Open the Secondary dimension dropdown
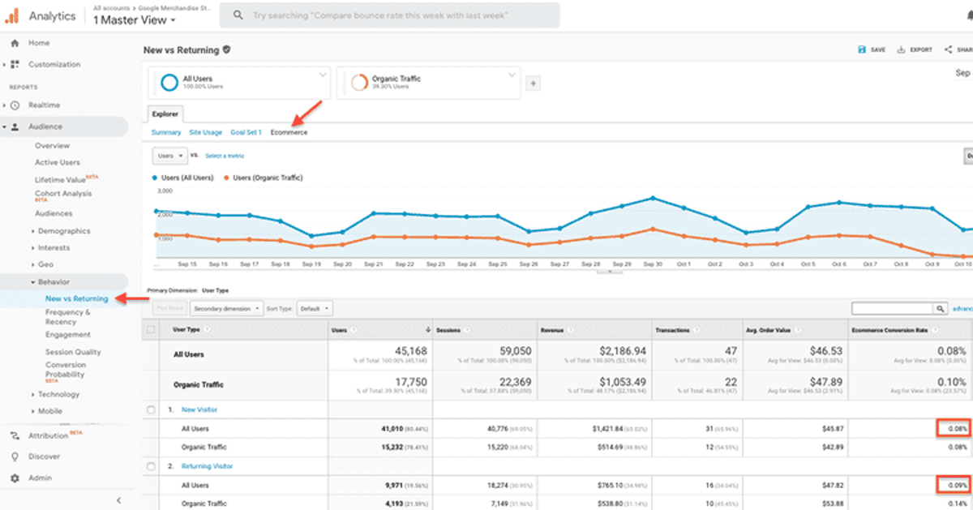This screenshot has width=973, height=510. pos(226,309)
